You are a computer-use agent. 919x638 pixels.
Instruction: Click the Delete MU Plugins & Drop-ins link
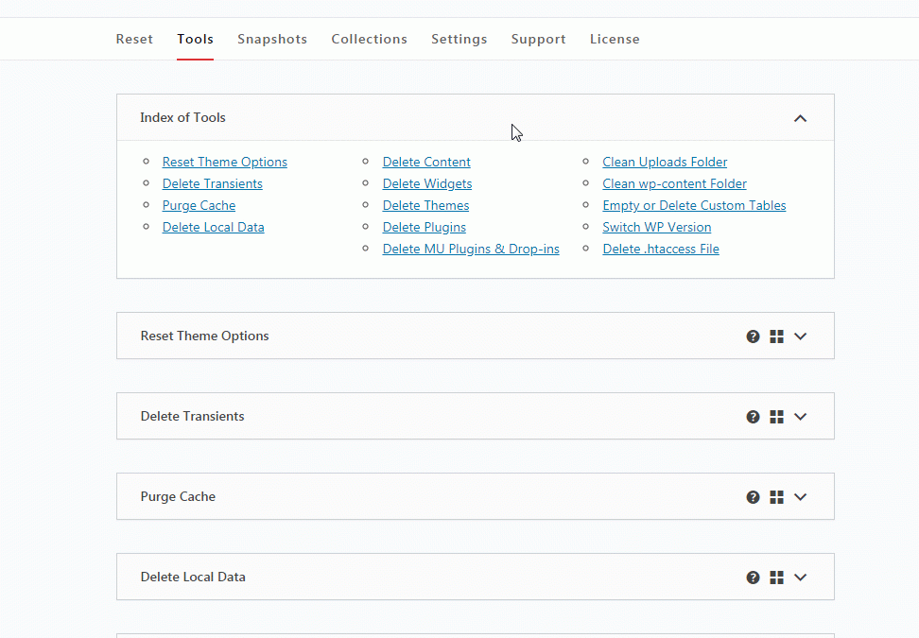(x=470, y=250)
